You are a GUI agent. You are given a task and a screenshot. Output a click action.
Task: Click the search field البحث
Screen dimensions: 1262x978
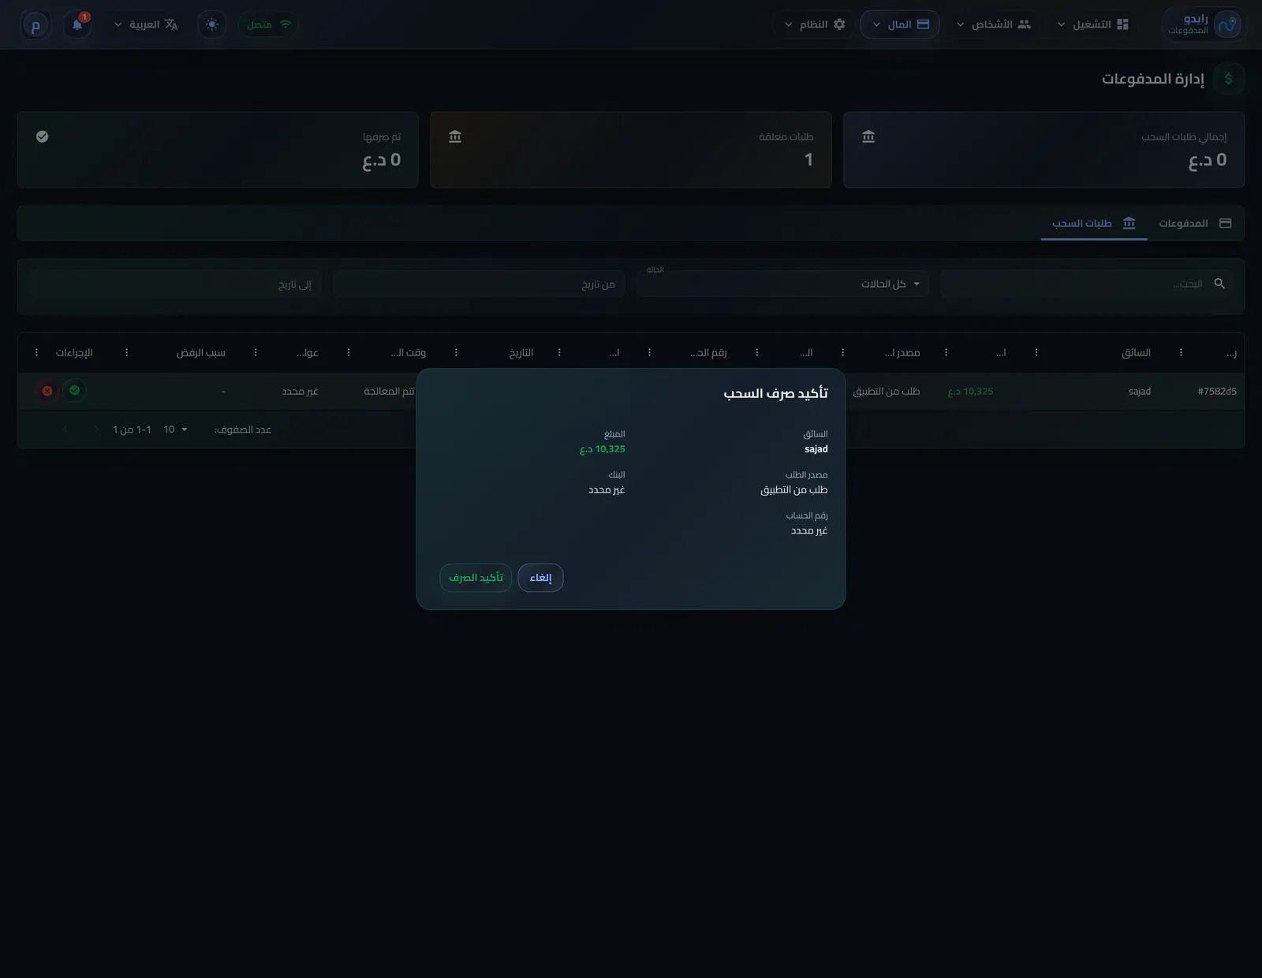coord(1085,284)
